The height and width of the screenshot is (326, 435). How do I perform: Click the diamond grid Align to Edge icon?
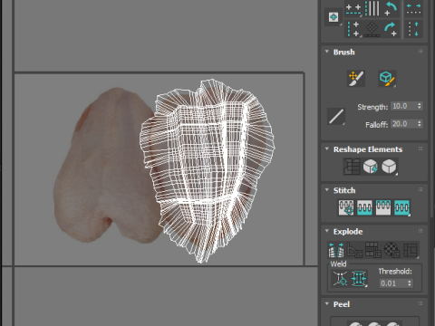click(x=372, y=29)
